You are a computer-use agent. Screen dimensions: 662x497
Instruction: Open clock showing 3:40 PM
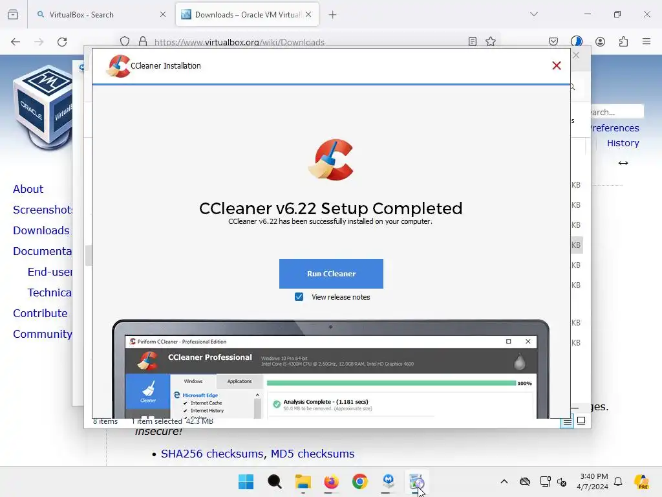pyautogui.click(x=593, y=481)
